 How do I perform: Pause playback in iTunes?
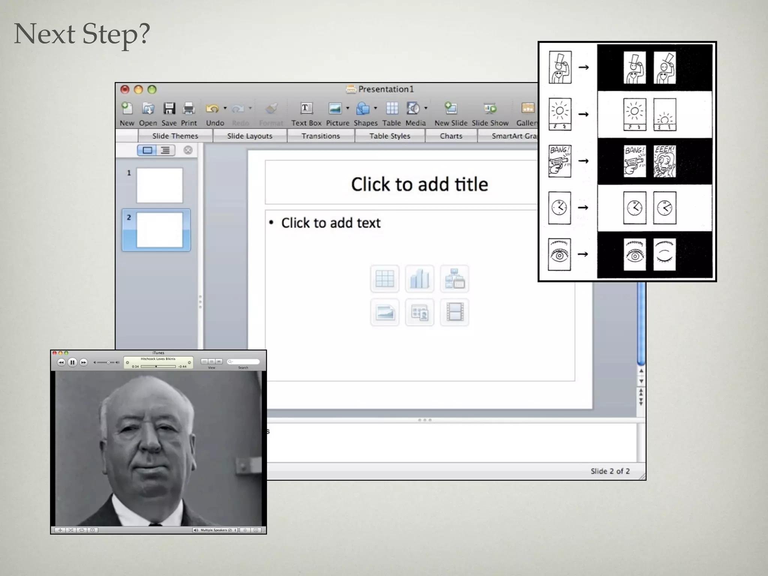click(x=72, y=362)
